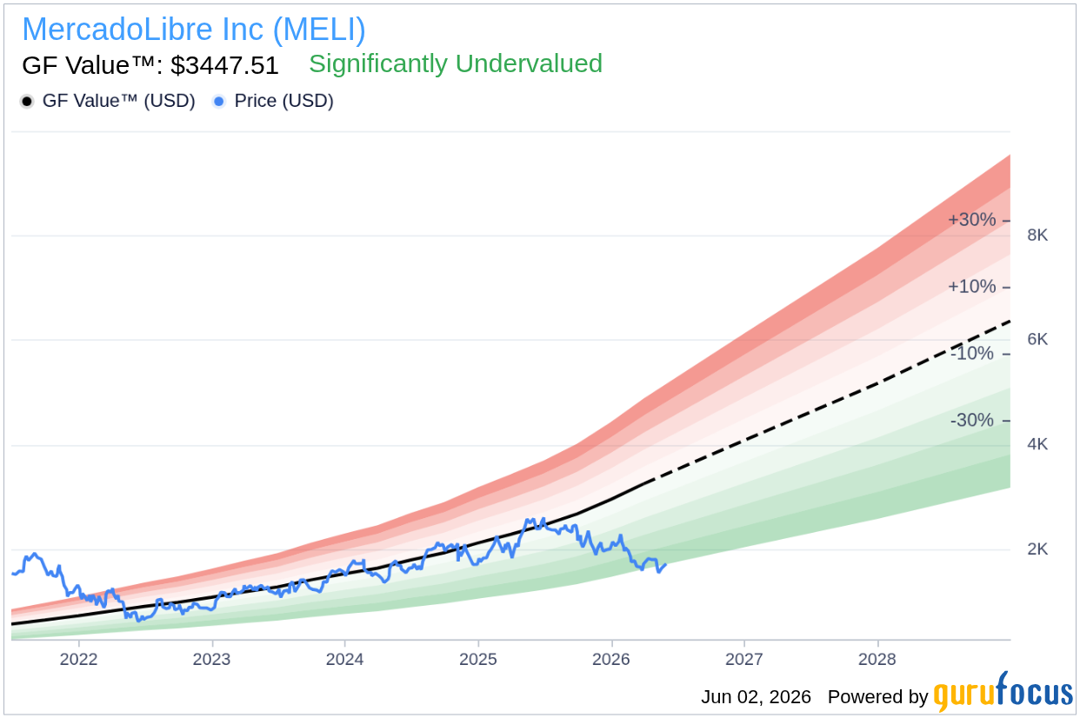Click the +30% band label
Image resolution: width=1080 pixels, height=718 pixels.
pos(971,220)
